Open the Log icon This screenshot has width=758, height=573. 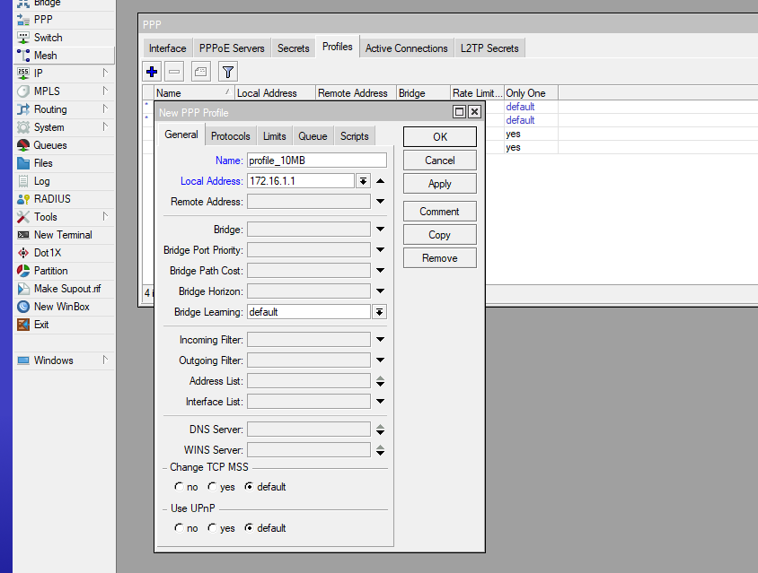point(23,181)
